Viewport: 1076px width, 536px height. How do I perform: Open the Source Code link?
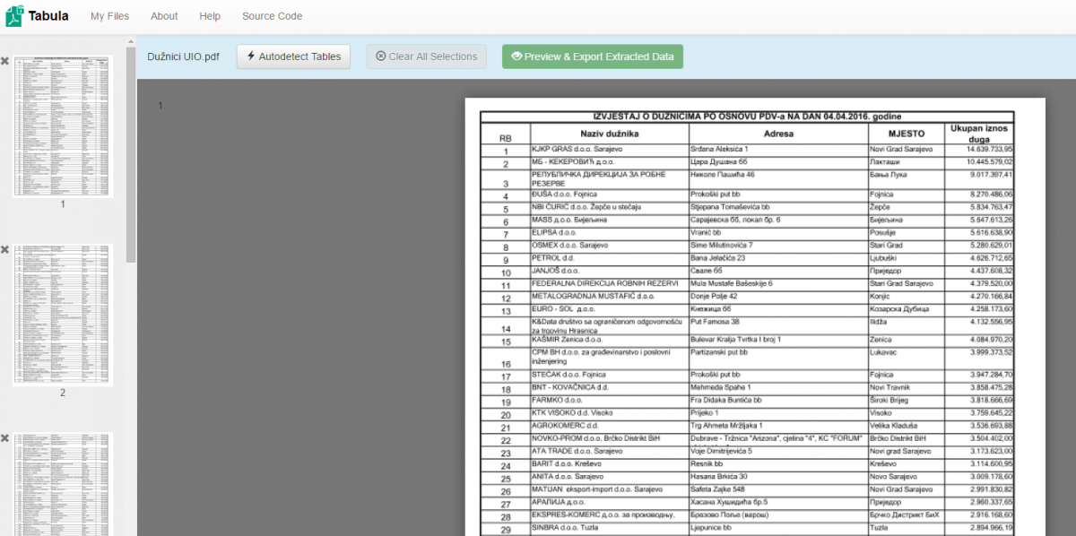(272, 16)
